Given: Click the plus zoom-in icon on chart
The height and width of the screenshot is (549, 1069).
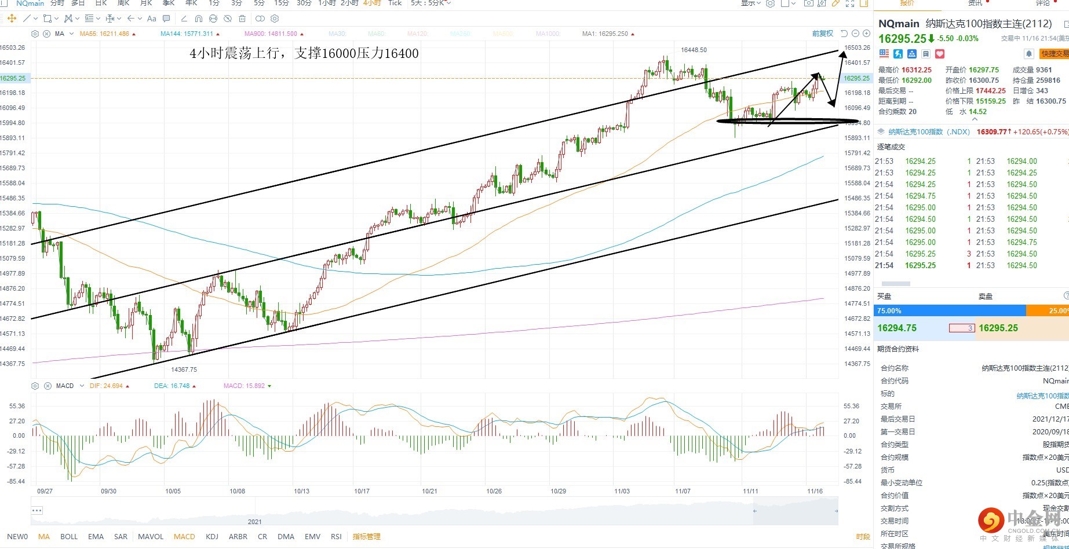Looking at the screenshot, I should (x=866, y=34).
